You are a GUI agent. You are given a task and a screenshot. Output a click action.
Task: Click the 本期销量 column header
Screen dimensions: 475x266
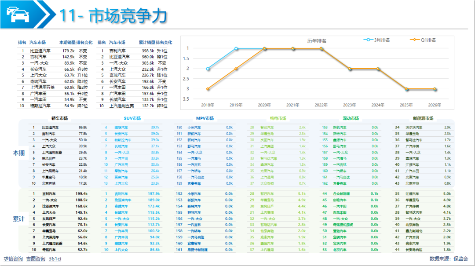[67, 42]
